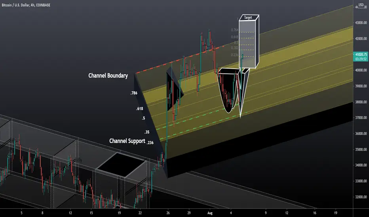Click the 0.618 level on target box
The image size is (369, 217).
tap(235, 37)
